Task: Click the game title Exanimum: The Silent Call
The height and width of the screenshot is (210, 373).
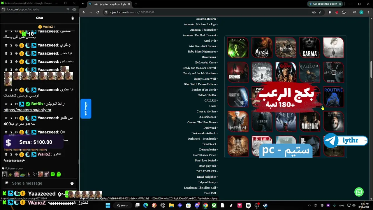Action: 200,188
